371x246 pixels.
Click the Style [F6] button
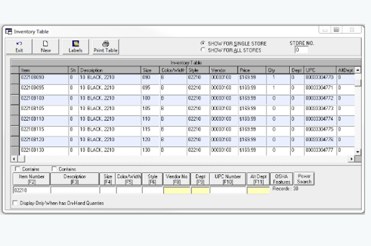[x=152, y=179]
